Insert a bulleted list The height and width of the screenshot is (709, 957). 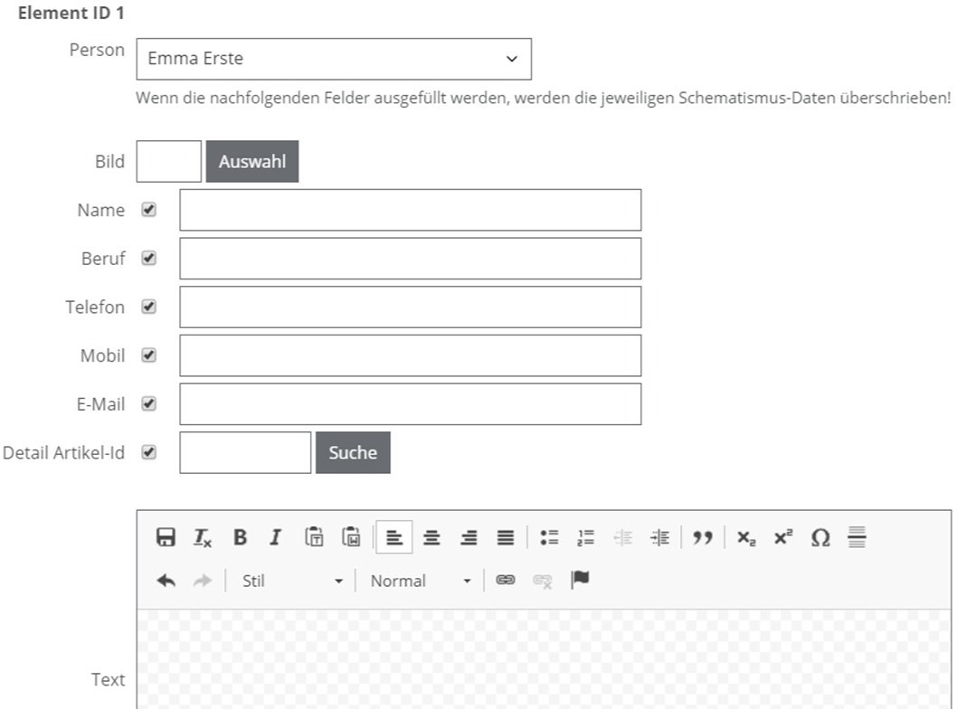(549, 538)
